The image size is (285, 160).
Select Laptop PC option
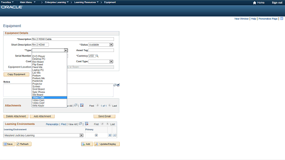click(49, 70)
